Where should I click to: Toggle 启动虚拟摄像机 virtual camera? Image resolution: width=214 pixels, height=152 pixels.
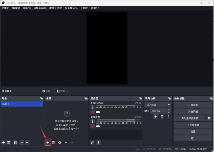190,118
